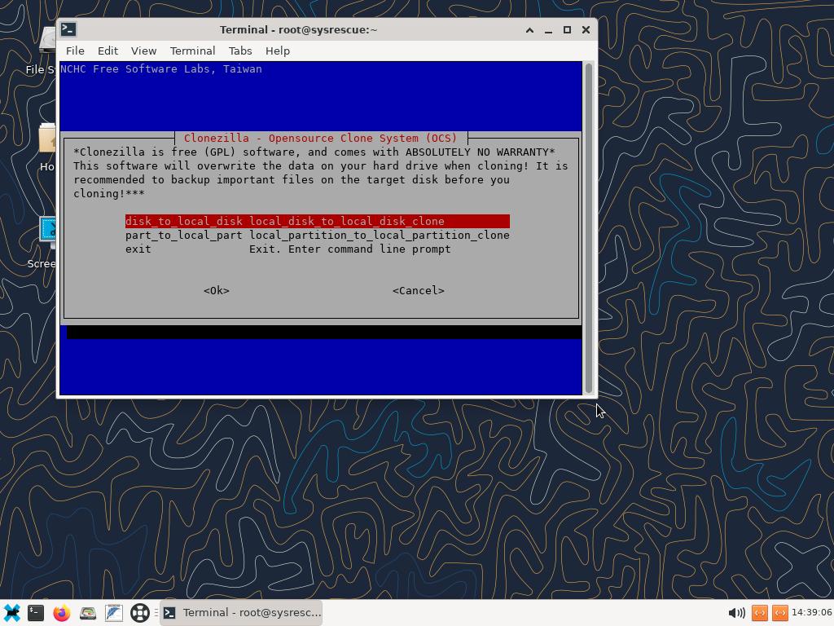The width and height of the screenshot is (834, 626).
Task: Click the first orange network status icon
Action: pos(760,612)
